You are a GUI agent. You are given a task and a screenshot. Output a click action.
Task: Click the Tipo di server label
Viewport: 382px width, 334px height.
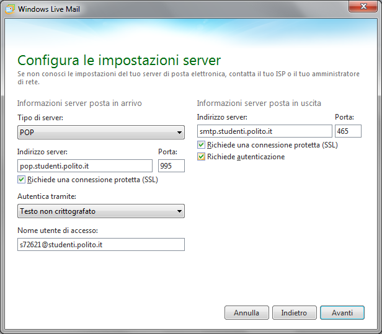[x=40, y=118]
